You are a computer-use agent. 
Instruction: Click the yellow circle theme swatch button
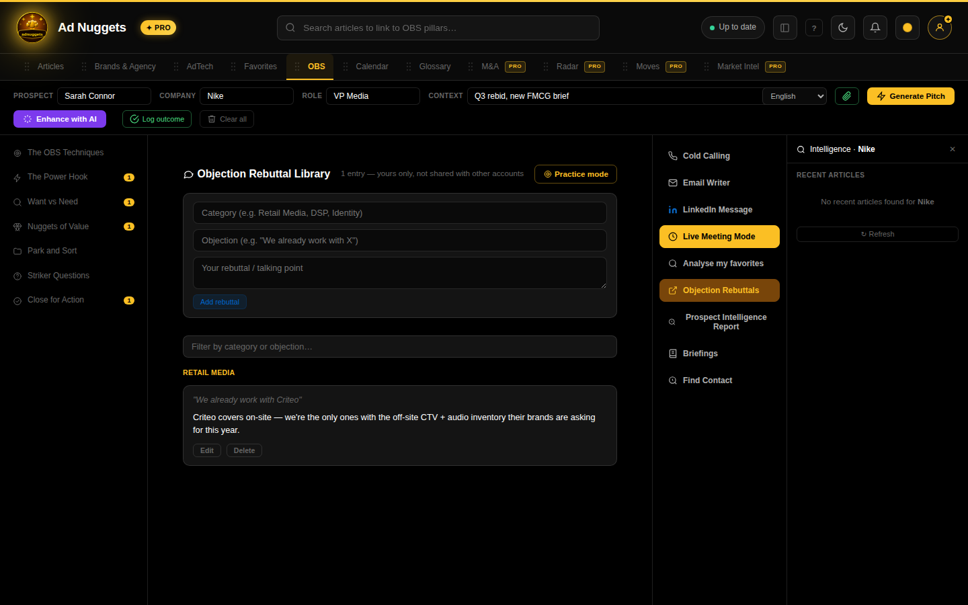click(908, 28)
